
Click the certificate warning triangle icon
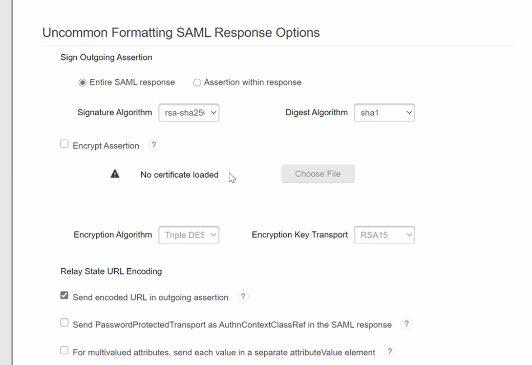click(115, 174)
